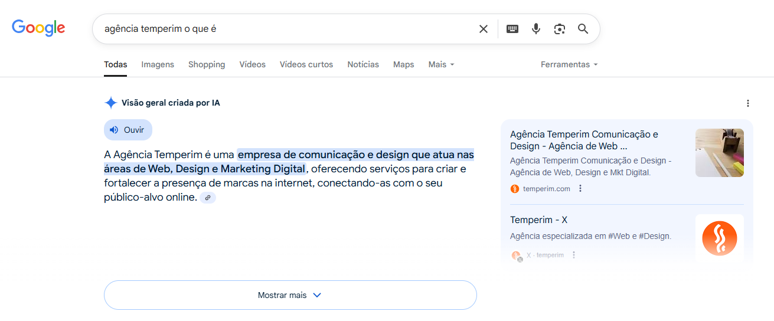Viewport: 774px width, 321px height.
Task: Switch to the Imagens tab
Action: coord(158,64)
